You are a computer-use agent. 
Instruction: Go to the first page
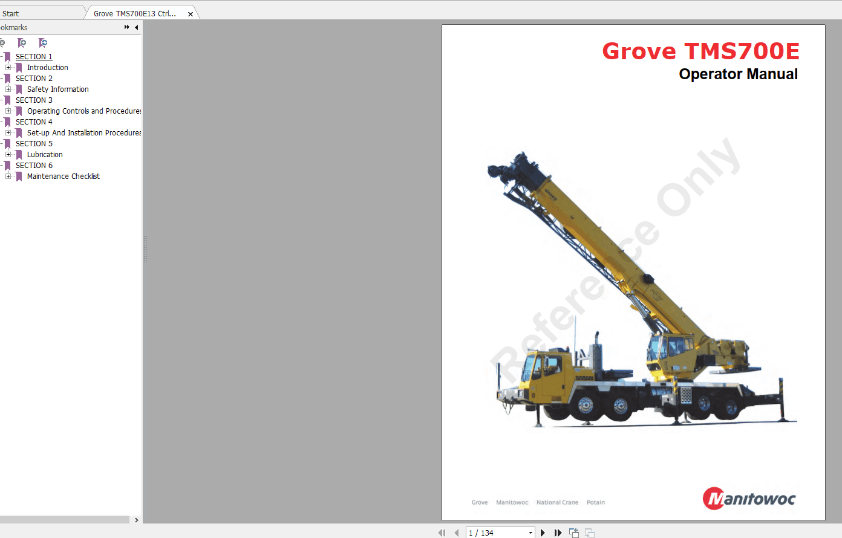[x=441, y=533]
